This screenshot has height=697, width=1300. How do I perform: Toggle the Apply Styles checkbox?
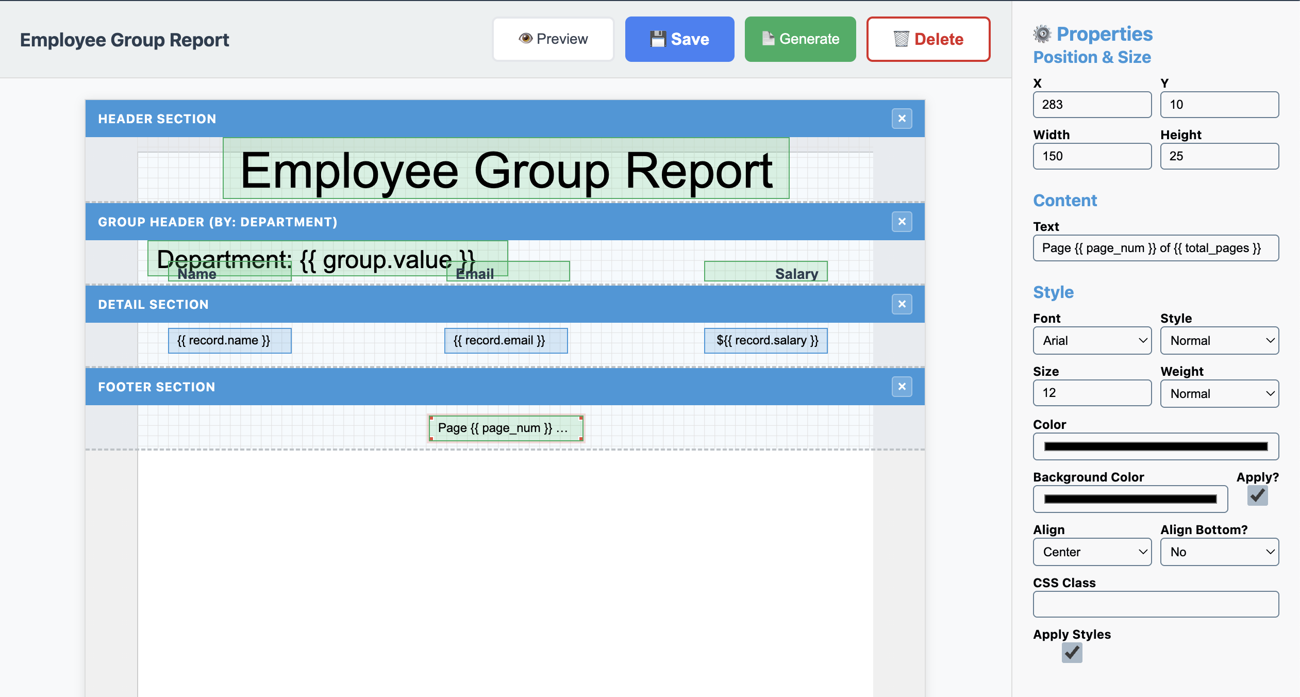click(1072, 653)
